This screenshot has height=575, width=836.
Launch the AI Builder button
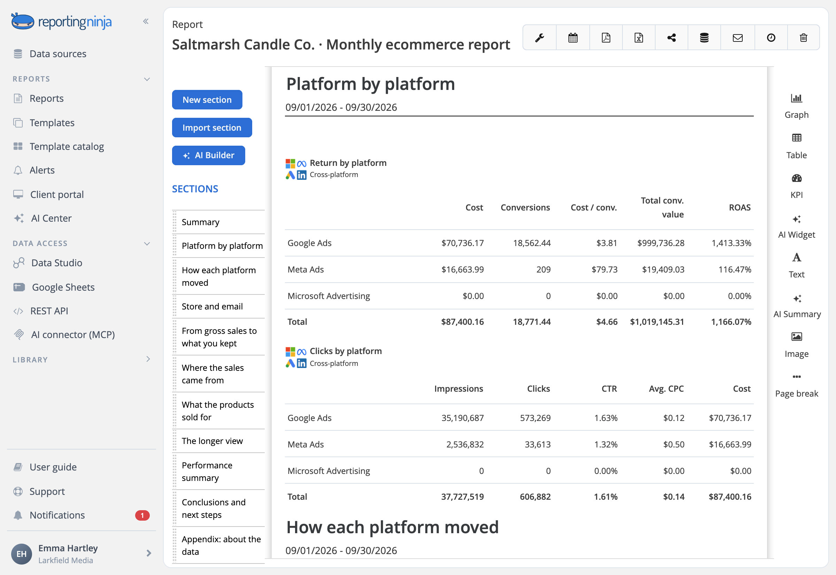(x=208, y=155)
